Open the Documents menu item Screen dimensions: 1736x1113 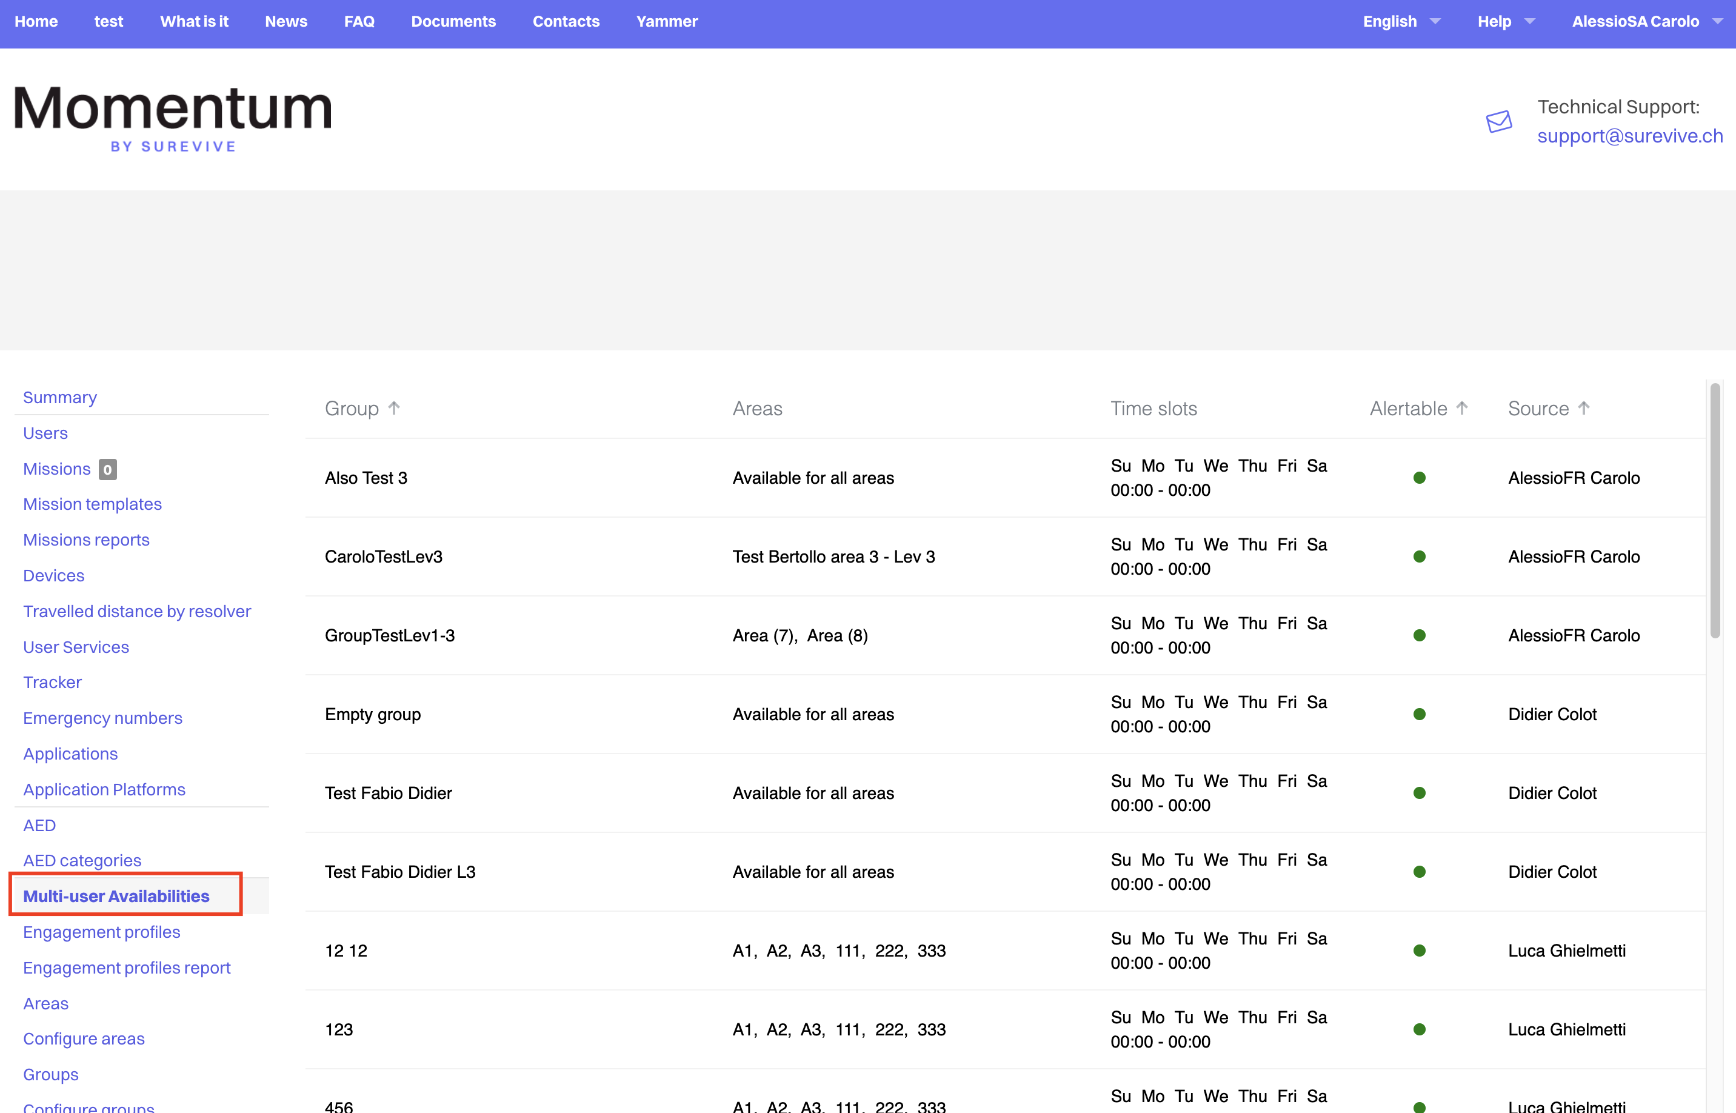coord(453,21)
